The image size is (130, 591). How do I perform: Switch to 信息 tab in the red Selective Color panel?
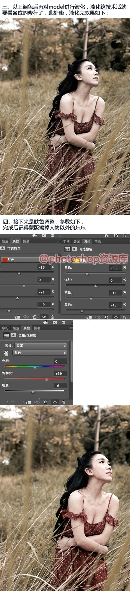(26, 241)
